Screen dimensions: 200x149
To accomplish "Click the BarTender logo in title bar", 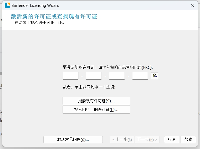I will tap(7, 5).
